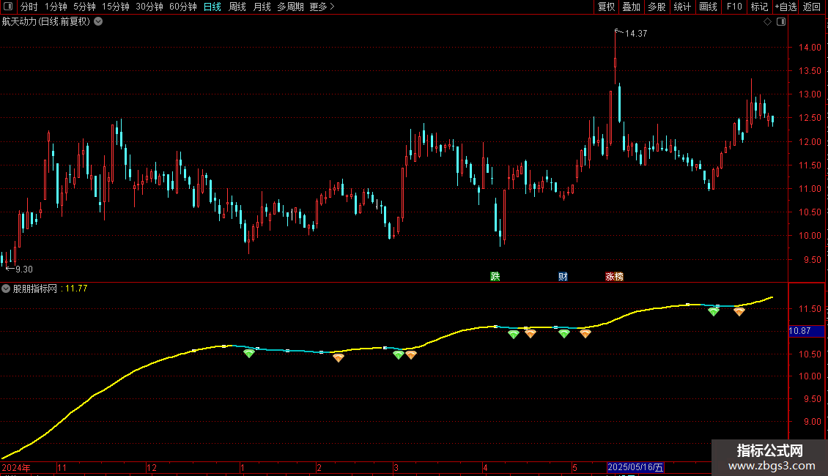The image size is (828, 476).
Task: Toggle the side panel icon beside 分时
Action: coord(8,7)
